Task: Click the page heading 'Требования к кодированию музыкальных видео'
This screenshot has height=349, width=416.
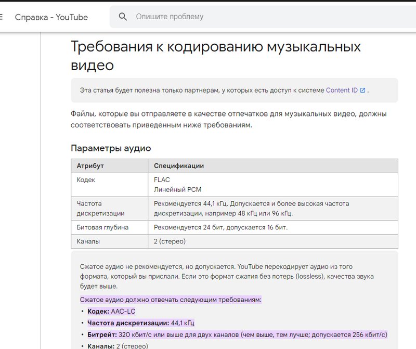Action: [215, 56]
